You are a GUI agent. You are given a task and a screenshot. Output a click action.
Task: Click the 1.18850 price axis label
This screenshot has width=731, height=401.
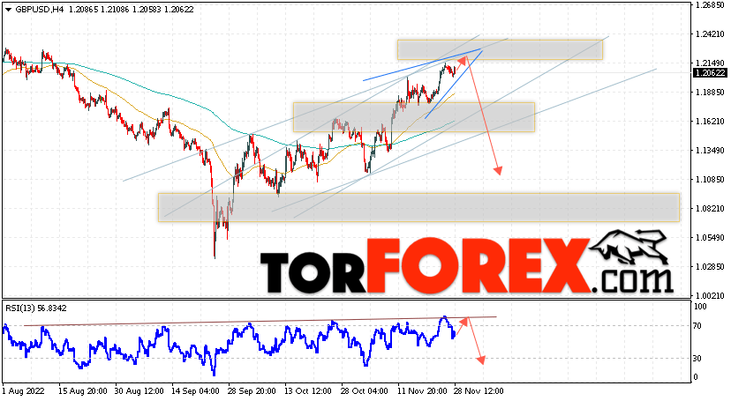click(x=710, y=93)
